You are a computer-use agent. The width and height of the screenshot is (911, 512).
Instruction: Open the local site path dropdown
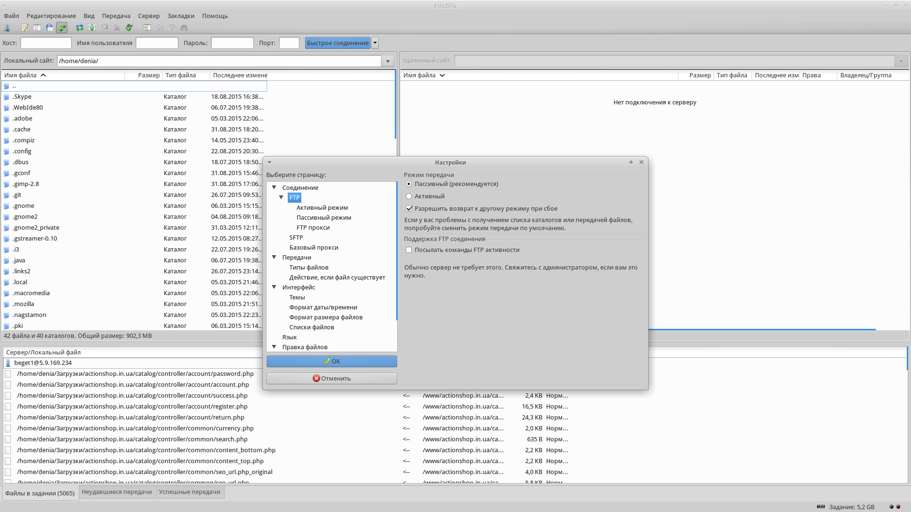pyautogui.click(x=388, y=61)
